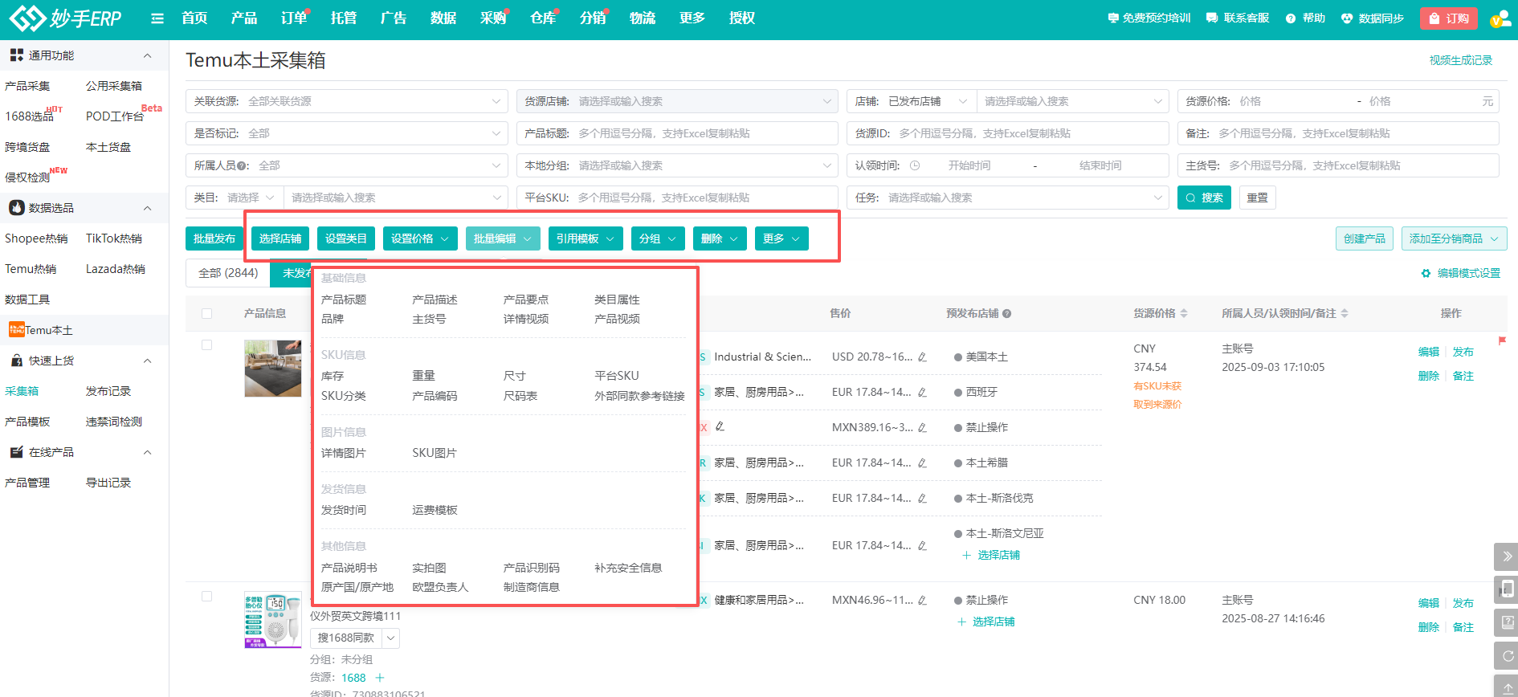The height and width of the screenshot is (697, 1518).
Task: Check the second product row checkbox
Action: 207,597
